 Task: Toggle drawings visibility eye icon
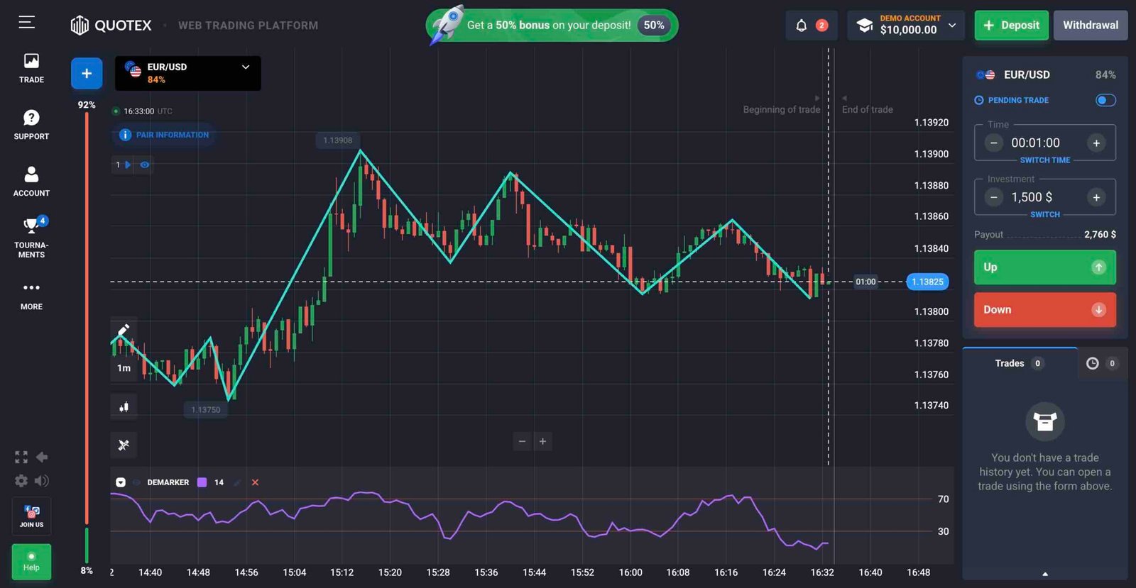(x=144, y=165)
